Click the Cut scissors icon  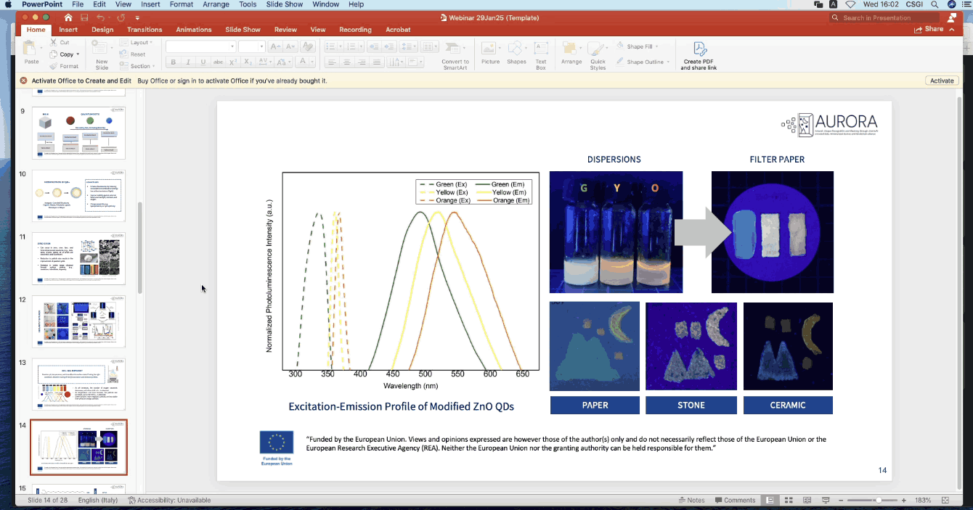(54, 42)
